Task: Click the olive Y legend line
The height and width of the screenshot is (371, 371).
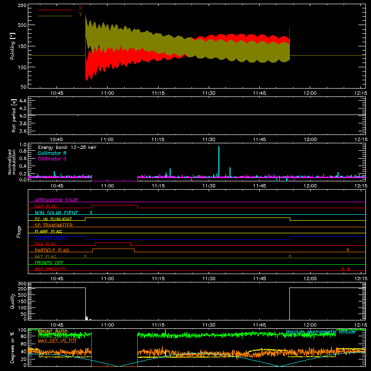Action: click(55, 16)
